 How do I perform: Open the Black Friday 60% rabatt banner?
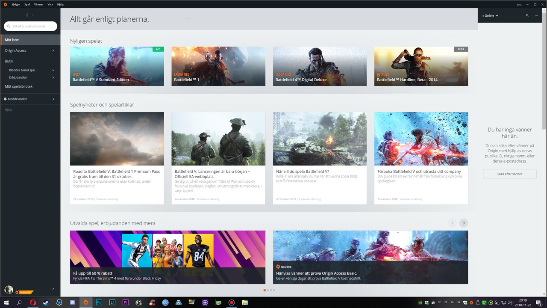pos(168,257)
